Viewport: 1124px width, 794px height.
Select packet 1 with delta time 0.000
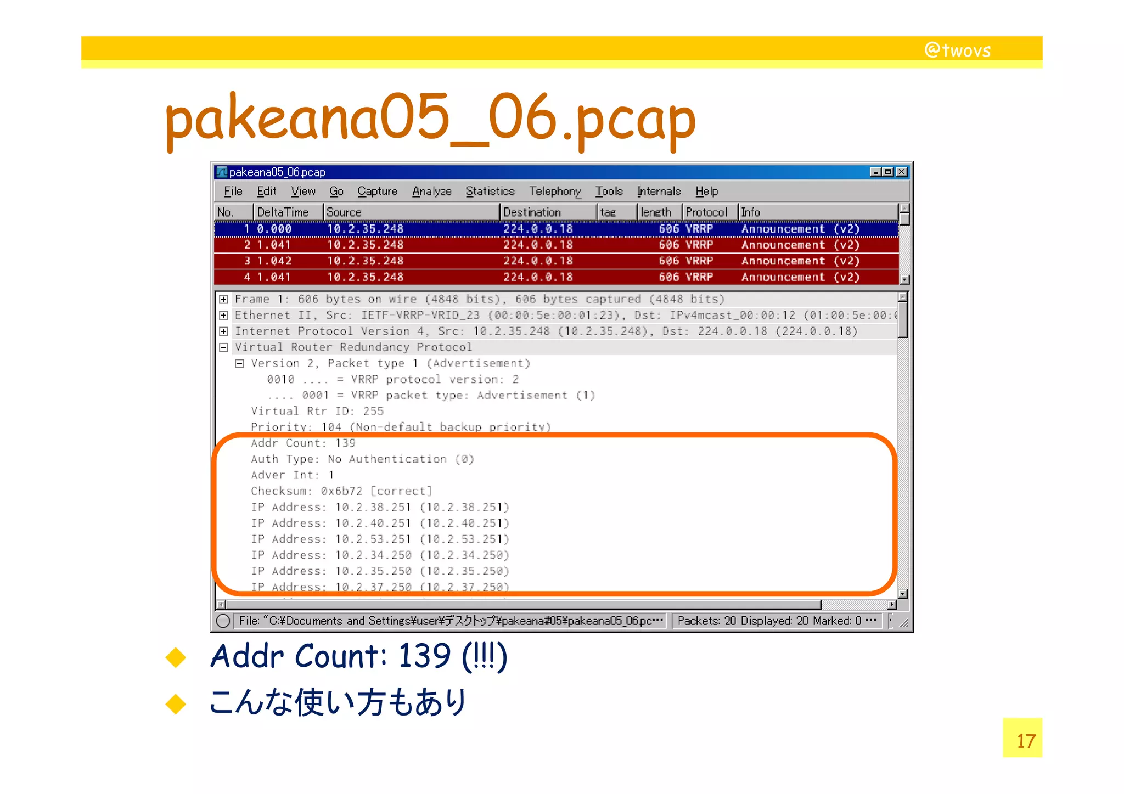point(556,229)
